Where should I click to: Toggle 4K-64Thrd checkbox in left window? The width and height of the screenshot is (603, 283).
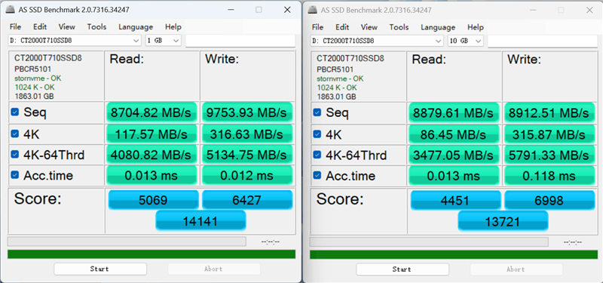coord(14,155)
